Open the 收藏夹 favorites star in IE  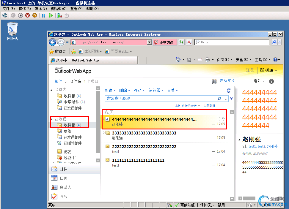(52, 51)
